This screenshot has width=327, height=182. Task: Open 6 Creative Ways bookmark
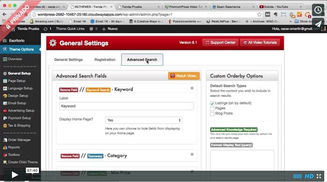tap(145, 22)
